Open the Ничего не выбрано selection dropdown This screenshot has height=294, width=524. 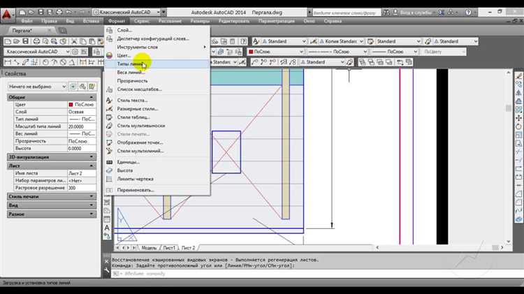pyautogui.click(x=64, y=86)
